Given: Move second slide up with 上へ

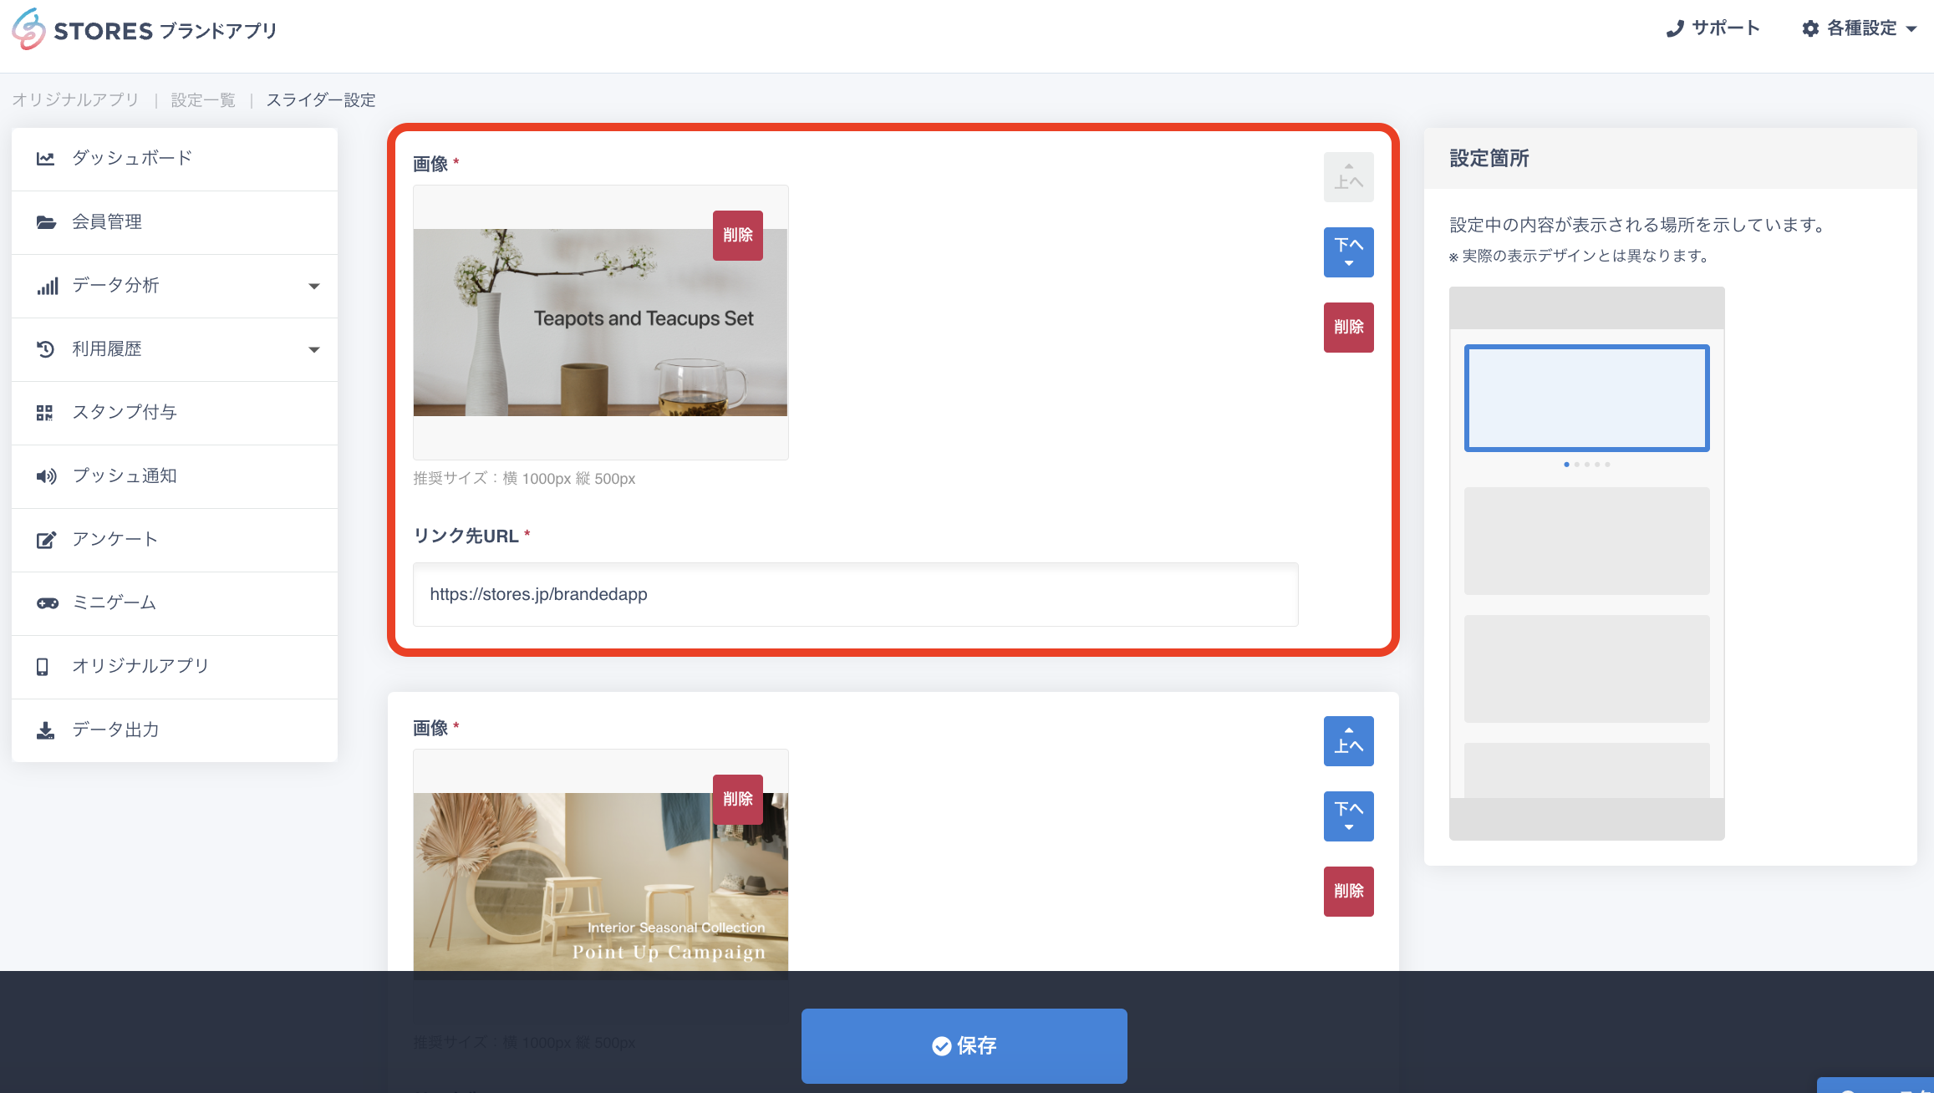Looking at the screenshot, I should tap(1349, 741).
